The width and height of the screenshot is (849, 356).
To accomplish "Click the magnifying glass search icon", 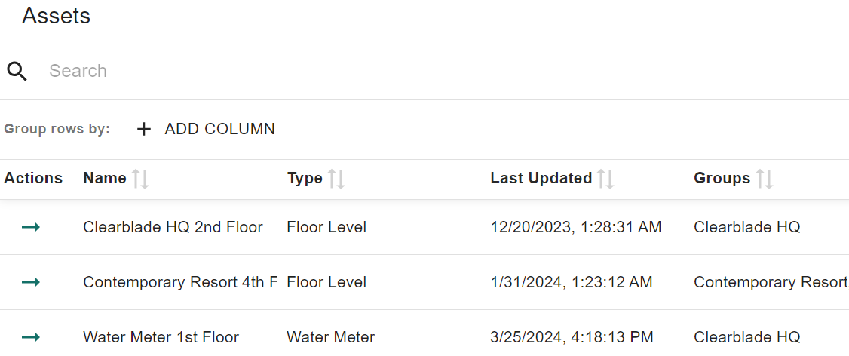I will (17, 72).
